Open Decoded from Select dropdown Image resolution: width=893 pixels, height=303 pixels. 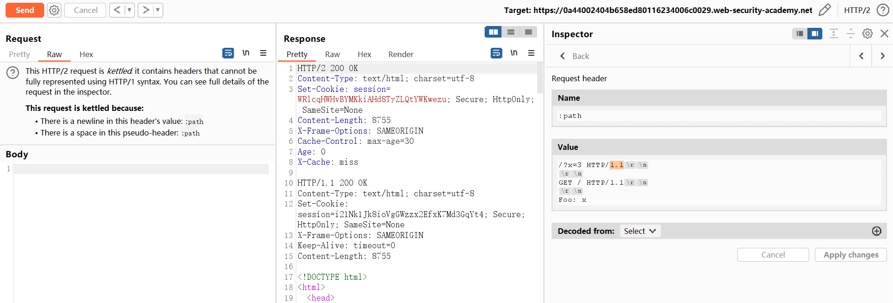pos(640,231)
